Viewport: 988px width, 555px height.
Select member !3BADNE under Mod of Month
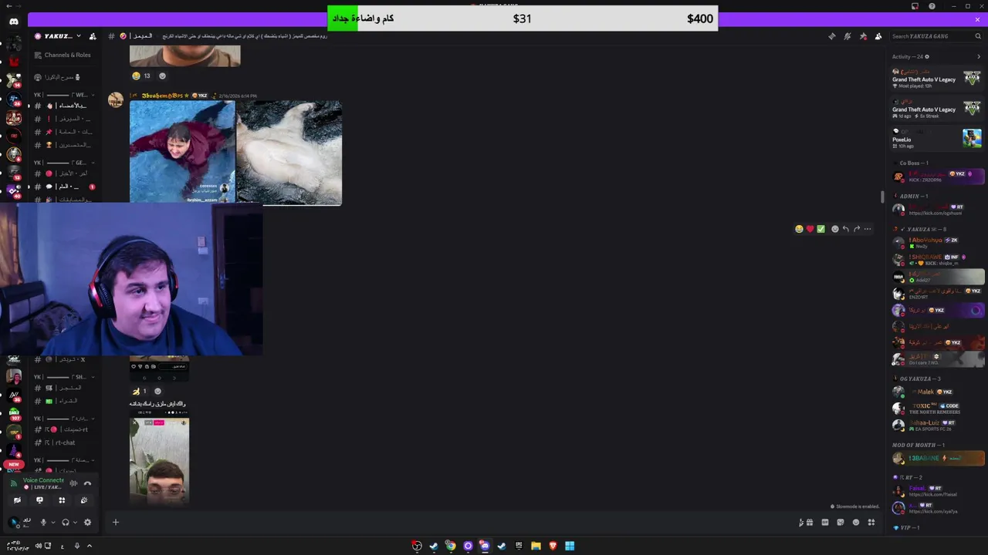click(x=937, y=458)
